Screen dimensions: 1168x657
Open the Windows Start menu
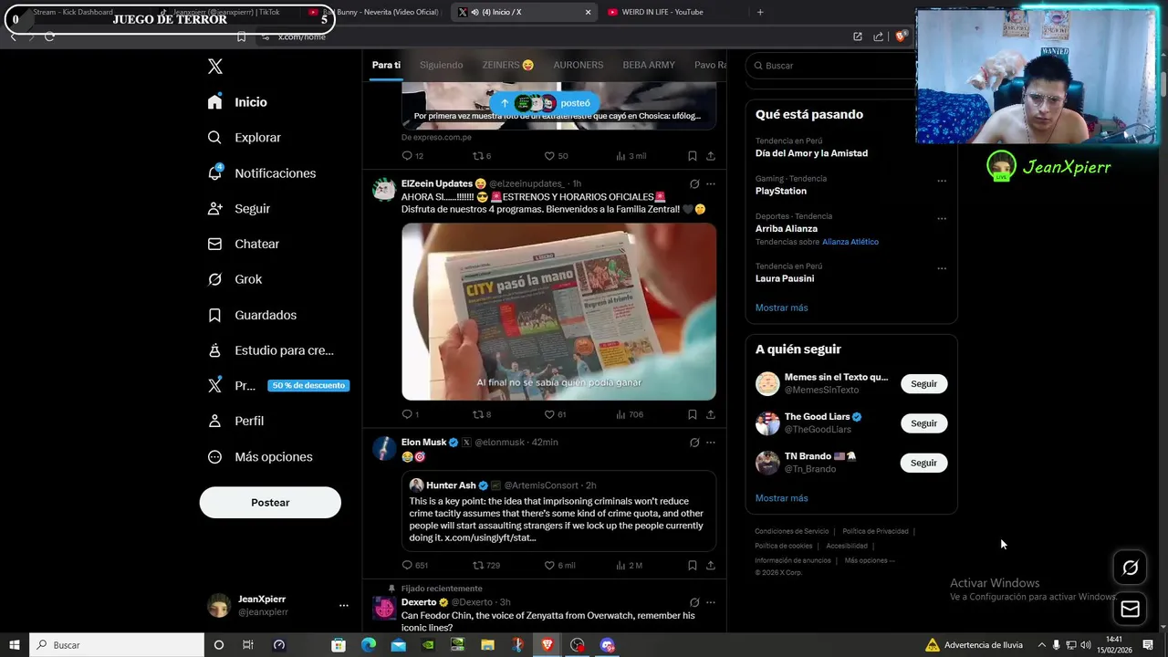tap(14, 645)
